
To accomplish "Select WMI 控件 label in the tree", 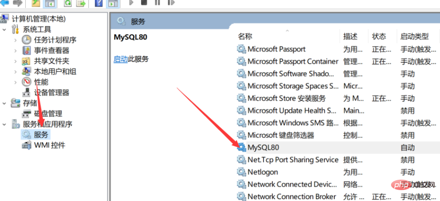I will pyautogui.click(x=50, y=145).
